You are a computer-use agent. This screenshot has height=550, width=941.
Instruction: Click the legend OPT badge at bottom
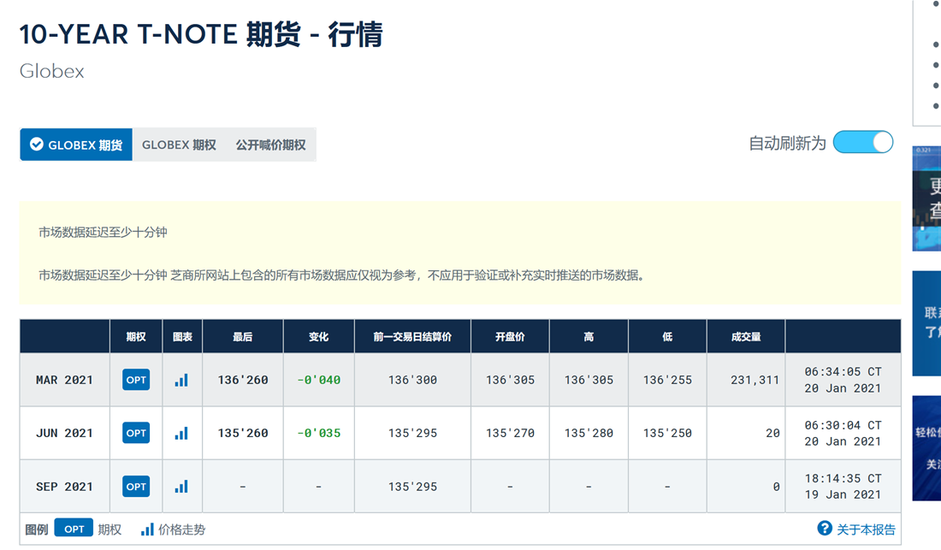coord(74,529)
